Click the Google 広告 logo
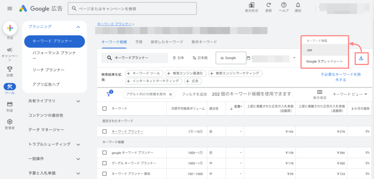374x179 pixels. tap(41, 9)
